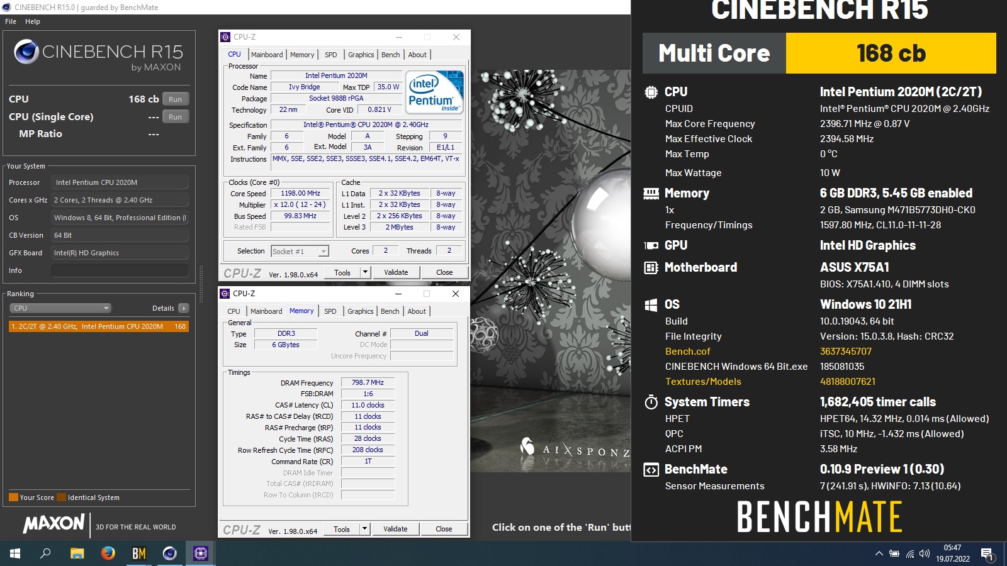Expand Tools dropdown arrow in lower CPU-Z
The width and height of the screenshot is (1007, 566).
pyautogui.click(x=364, y=529)
